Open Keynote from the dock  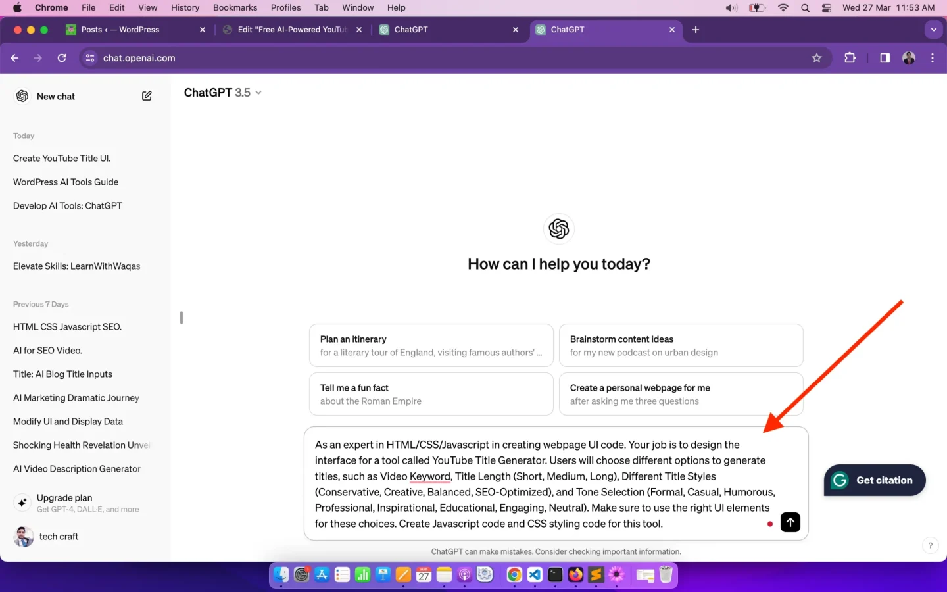point(383,575)
